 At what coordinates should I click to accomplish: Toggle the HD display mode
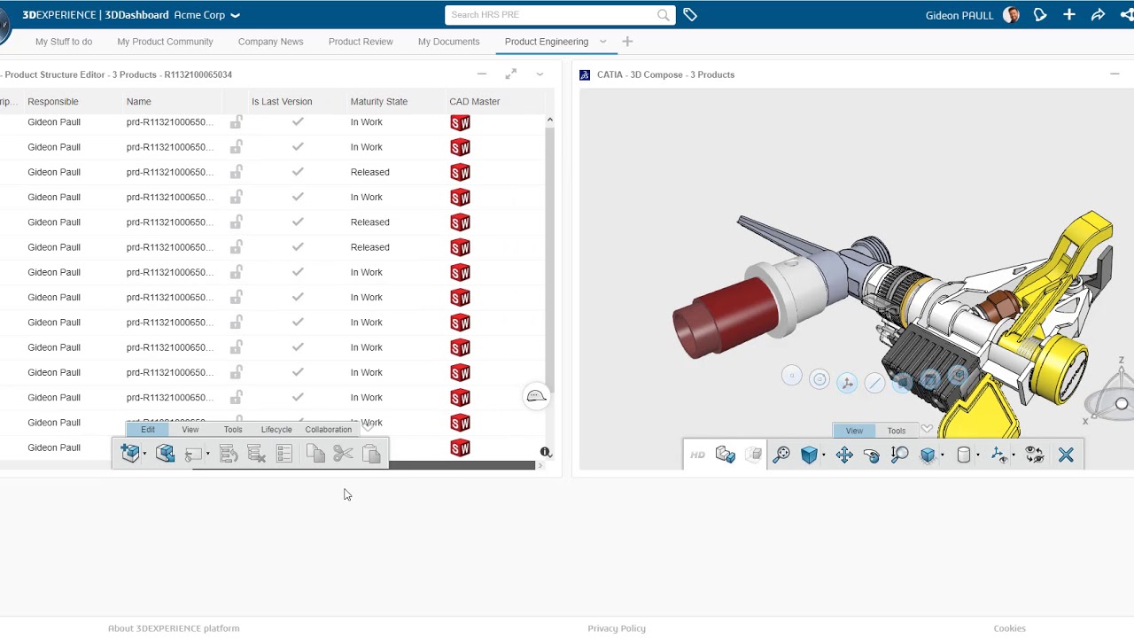[x=698, y=455]
